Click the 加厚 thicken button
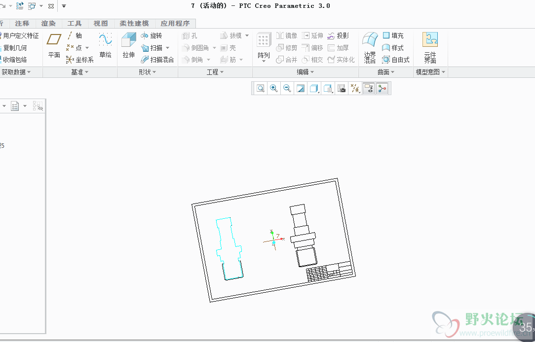 [338, 48]
